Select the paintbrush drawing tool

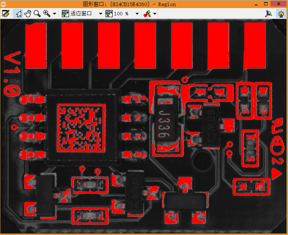click(x=147, y=14)
